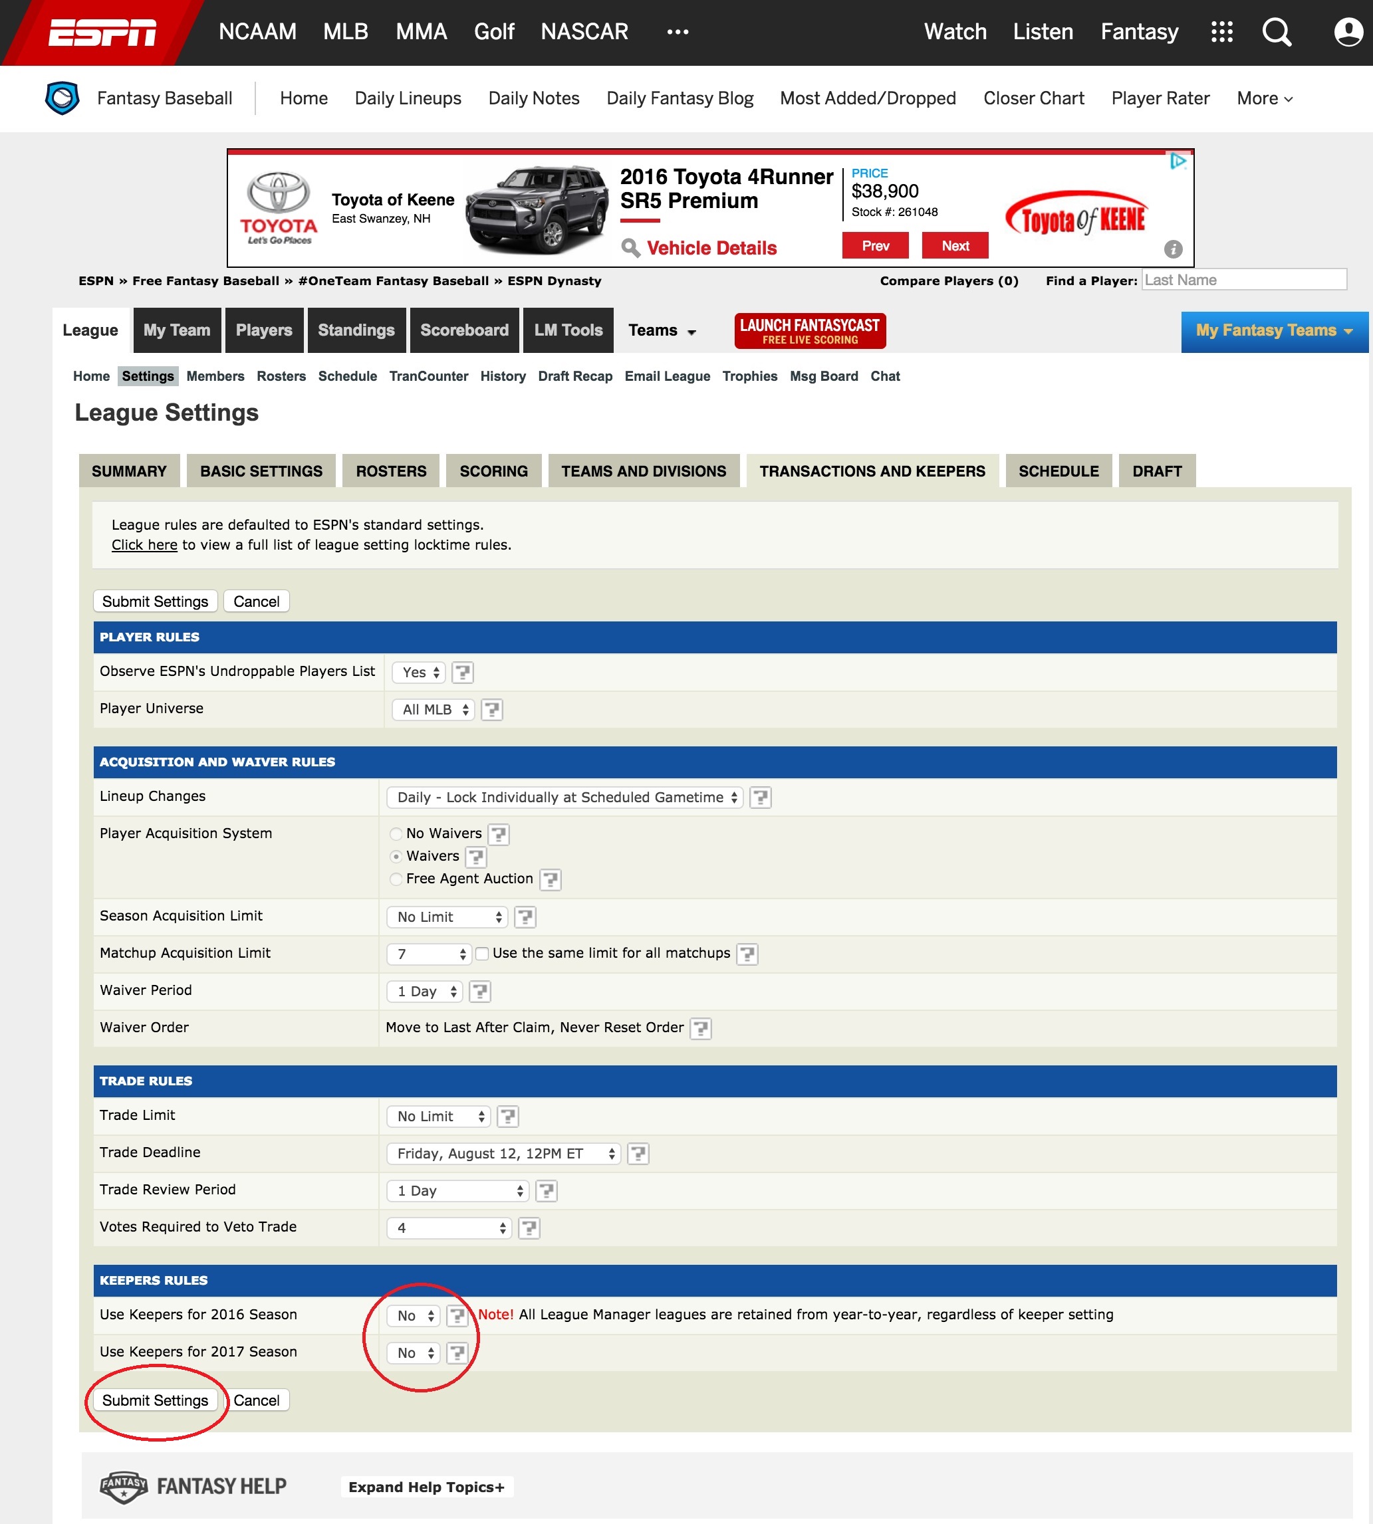1373x1524 pixels.
Task: Open Votes Required to Veto Trade dropdown
Action: 449,1228
